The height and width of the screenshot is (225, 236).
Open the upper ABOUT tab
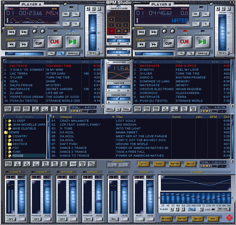190,164
